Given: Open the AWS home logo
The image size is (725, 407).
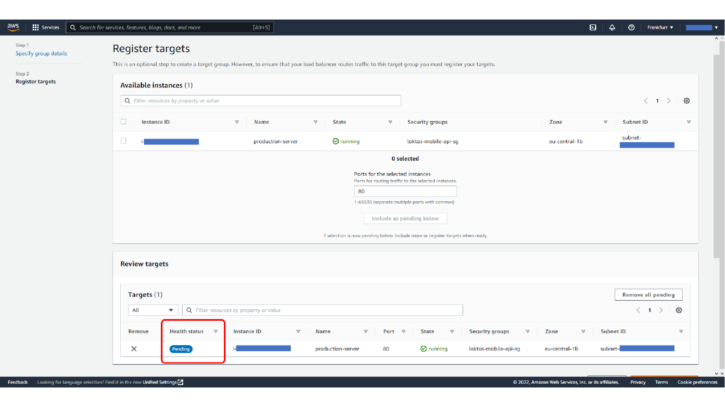Looking at the screenshot, I should (13, 27).
